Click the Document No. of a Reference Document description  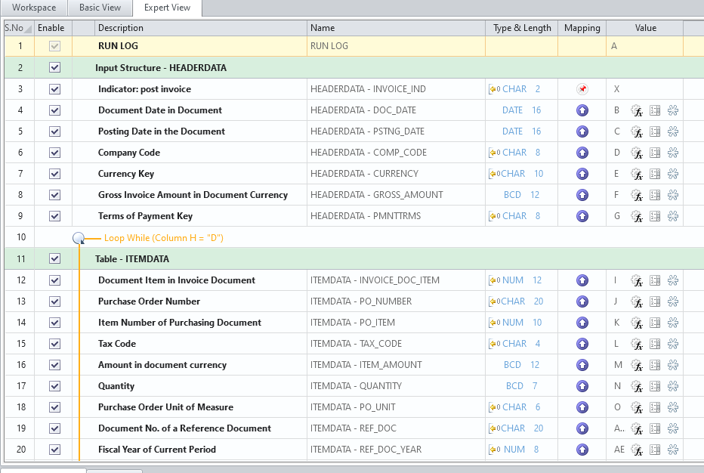pos(184,428)
